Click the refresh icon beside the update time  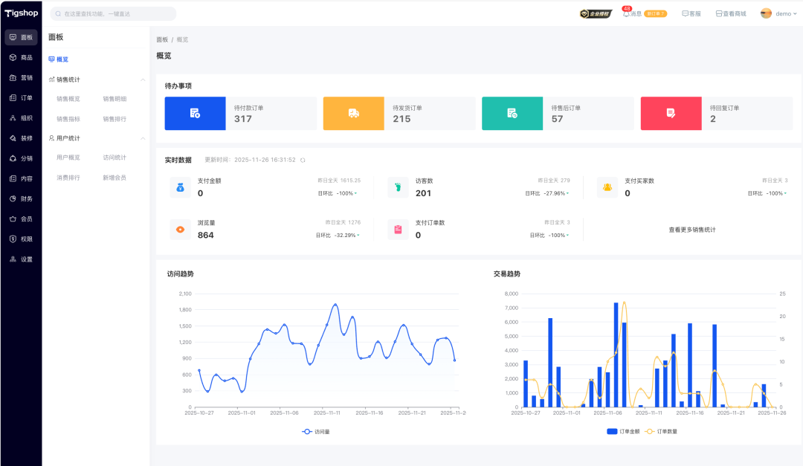(303, 160)
